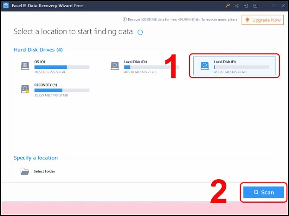This screenshot has height=216, width=289.
Task: Click the 408.38 GB / 465.75 GB text
Action: (140, 72)
